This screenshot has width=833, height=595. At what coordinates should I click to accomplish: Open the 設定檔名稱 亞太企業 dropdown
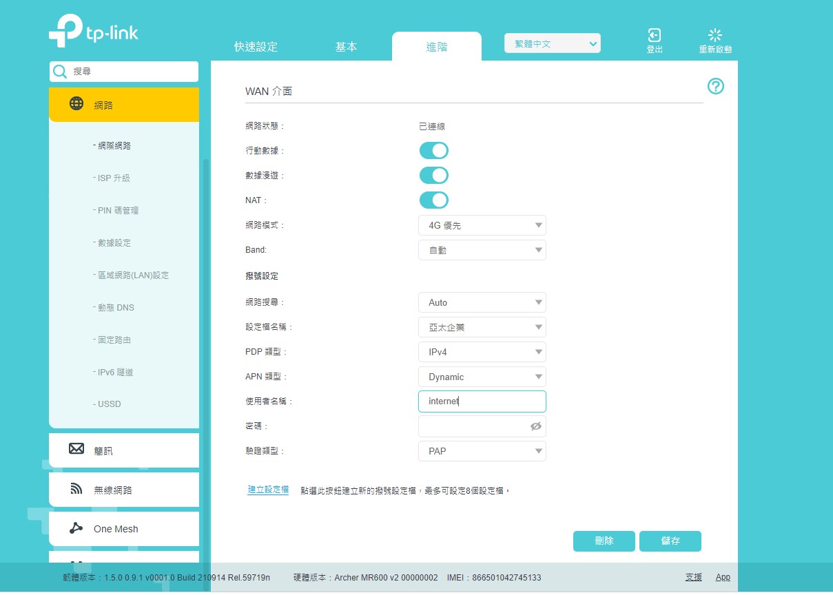[x=482, y=327]
